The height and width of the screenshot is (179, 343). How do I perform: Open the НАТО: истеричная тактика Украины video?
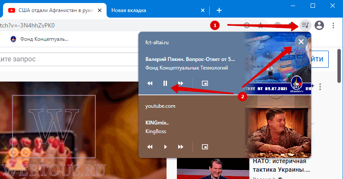(x=281, y=165)
